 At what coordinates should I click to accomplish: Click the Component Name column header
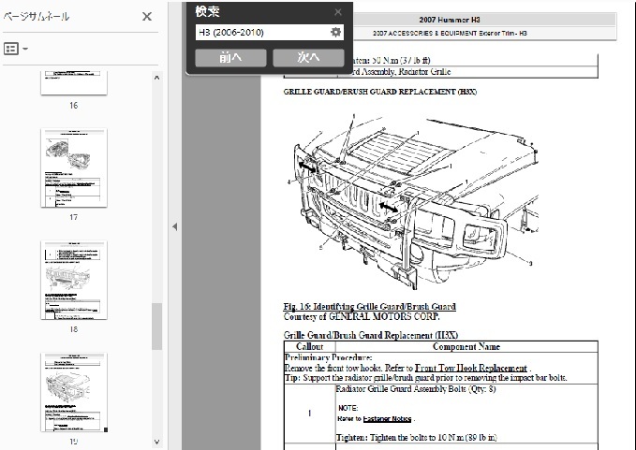click(x=466, y=347)
